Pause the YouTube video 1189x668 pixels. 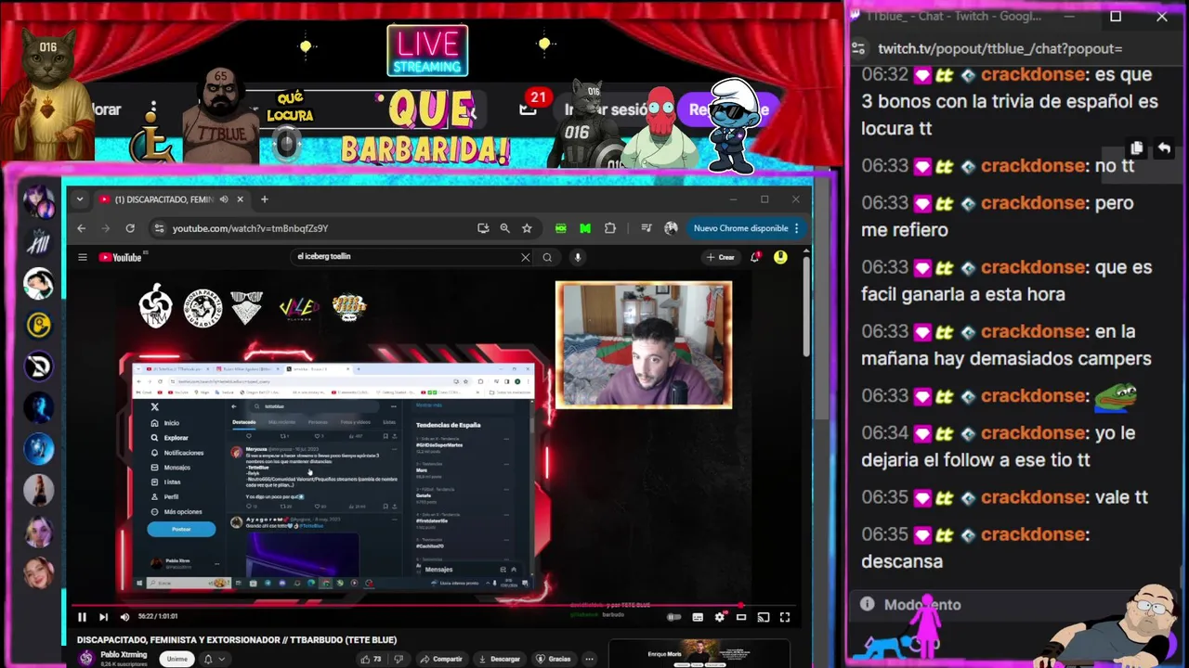pyautogui.click(x=82, y=617)
